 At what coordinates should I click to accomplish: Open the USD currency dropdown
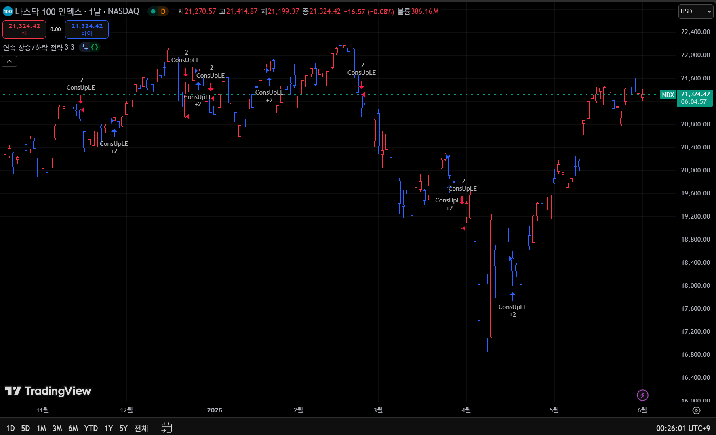(x=695, y=11)
